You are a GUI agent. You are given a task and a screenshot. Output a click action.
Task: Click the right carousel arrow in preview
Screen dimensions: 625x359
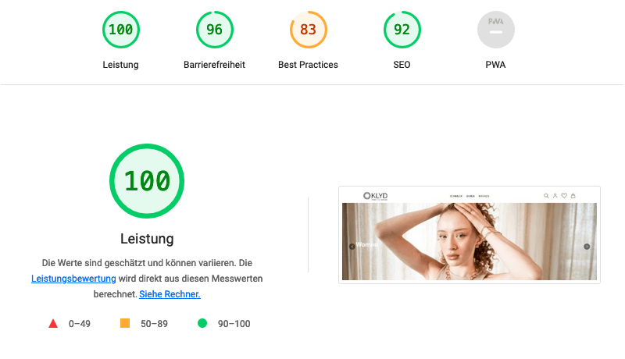[x=587, y=247]
